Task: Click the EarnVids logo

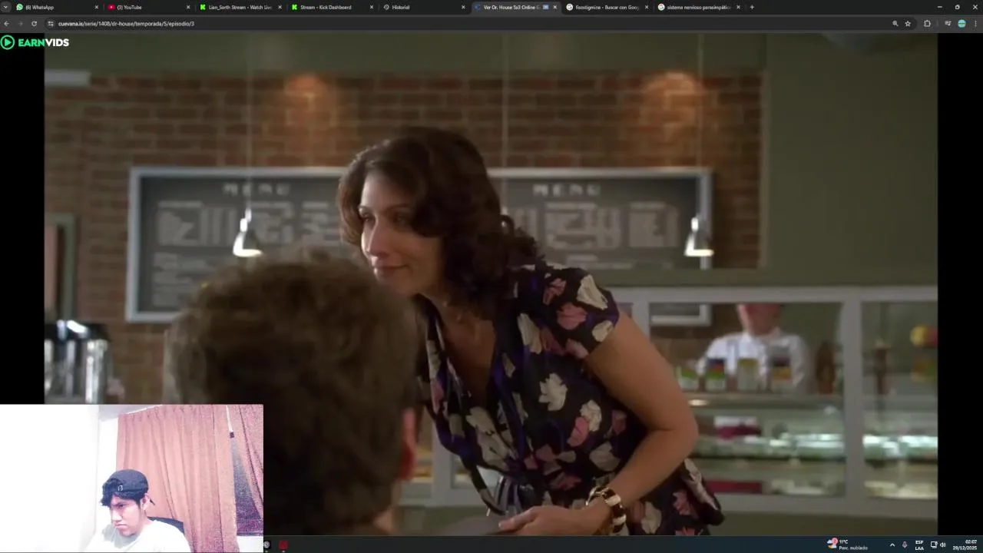Action: tap(35, 42)
